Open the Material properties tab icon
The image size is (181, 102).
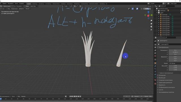pos(155,80)
